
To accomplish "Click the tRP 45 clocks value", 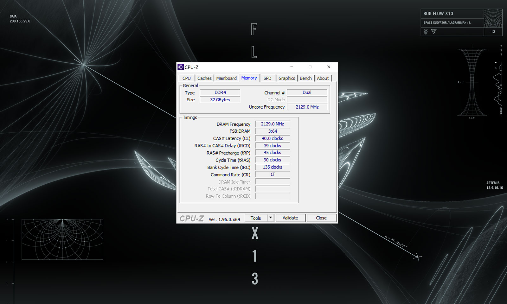I will click(x=273, y=153).
